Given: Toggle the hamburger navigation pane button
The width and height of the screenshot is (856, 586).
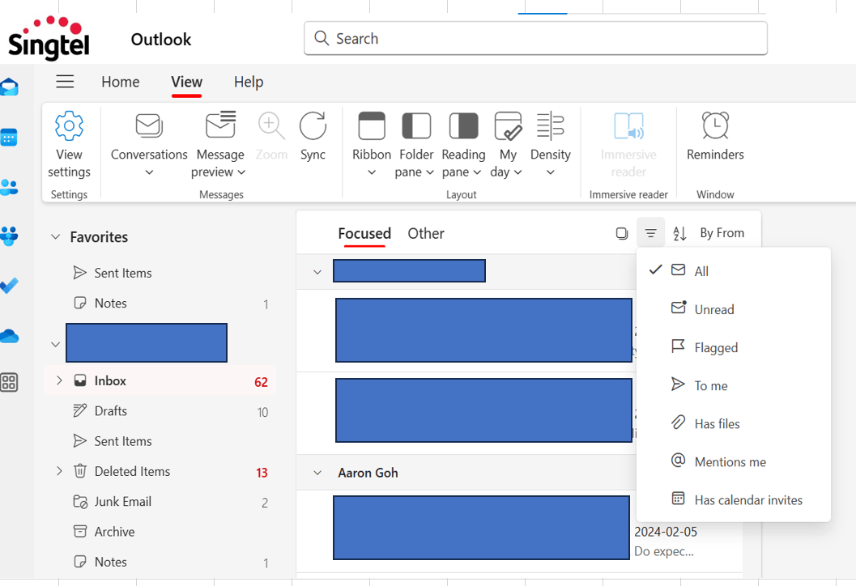Looking at the screenshot, I should click(65, 82).
